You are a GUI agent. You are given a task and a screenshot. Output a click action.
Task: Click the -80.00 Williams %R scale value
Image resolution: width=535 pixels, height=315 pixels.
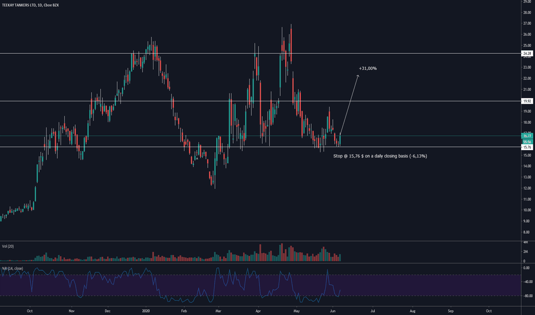[527, 296]
